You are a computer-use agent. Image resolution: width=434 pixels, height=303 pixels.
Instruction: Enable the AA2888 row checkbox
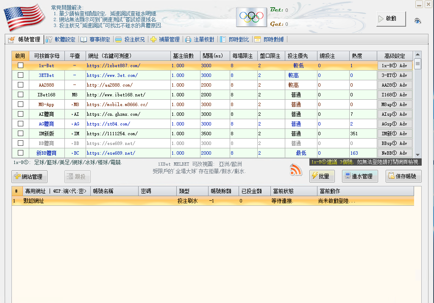pyautogui.click(x=20, y=85)
